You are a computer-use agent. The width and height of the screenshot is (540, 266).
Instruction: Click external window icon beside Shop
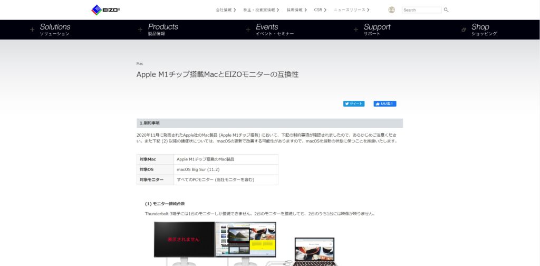click(464, 30)
